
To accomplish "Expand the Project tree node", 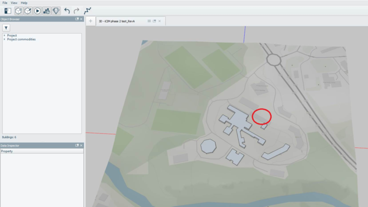I will coord(4,35).
